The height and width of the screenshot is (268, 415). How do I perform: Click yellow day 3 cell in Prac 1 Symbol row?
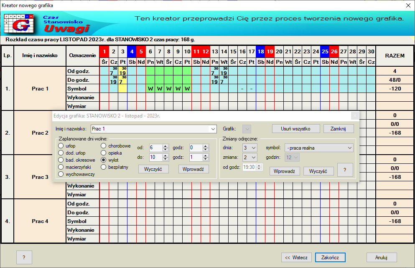tap(122, 88)
